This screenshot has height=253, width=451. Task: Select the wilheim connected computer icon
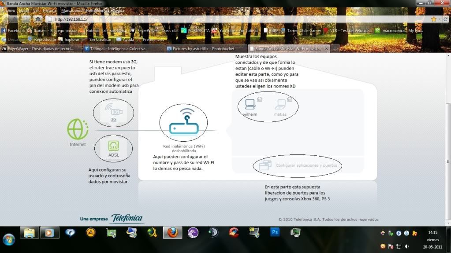pos(250,104)
